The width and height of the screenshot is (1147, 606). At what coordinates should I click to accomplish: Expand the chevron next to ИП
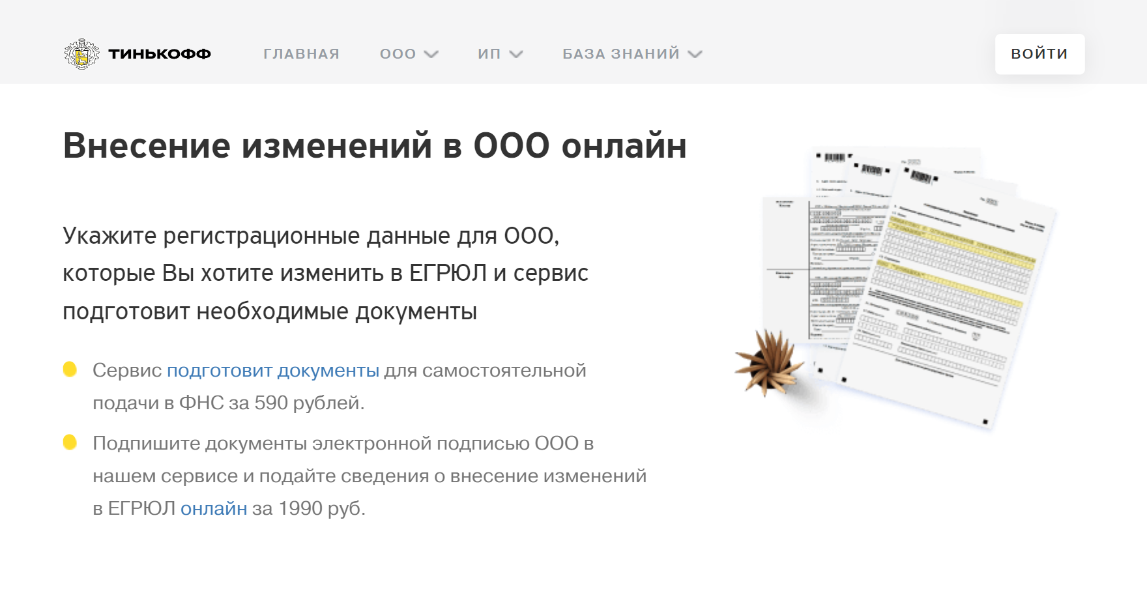click(516, 54)
